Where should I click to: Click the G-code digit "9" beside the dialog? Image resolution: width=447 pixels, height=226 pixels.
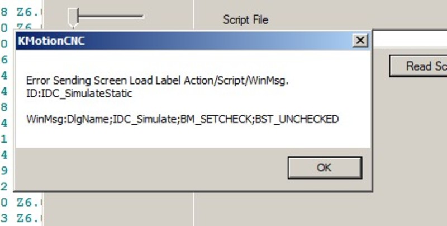coord(4,170)
